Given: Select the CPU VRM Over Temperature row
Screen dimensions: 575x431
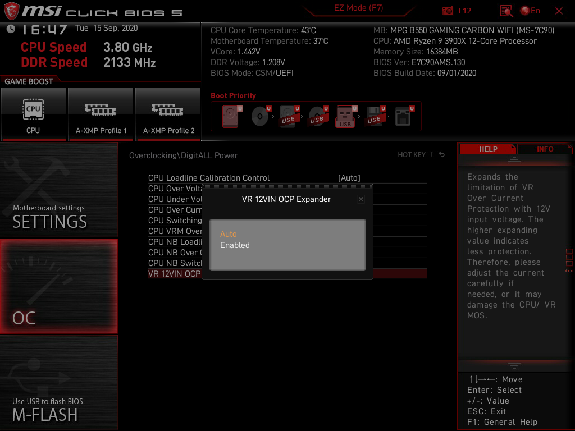Looking at the screenshot, I should [175, 231].
